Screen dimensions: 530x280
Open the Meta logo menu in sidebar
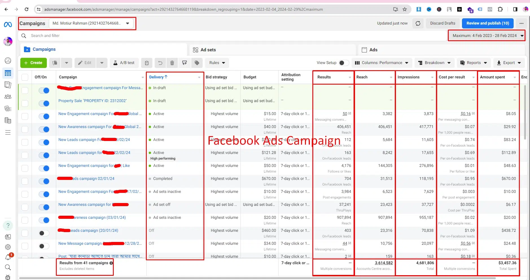tap(8, 25)
